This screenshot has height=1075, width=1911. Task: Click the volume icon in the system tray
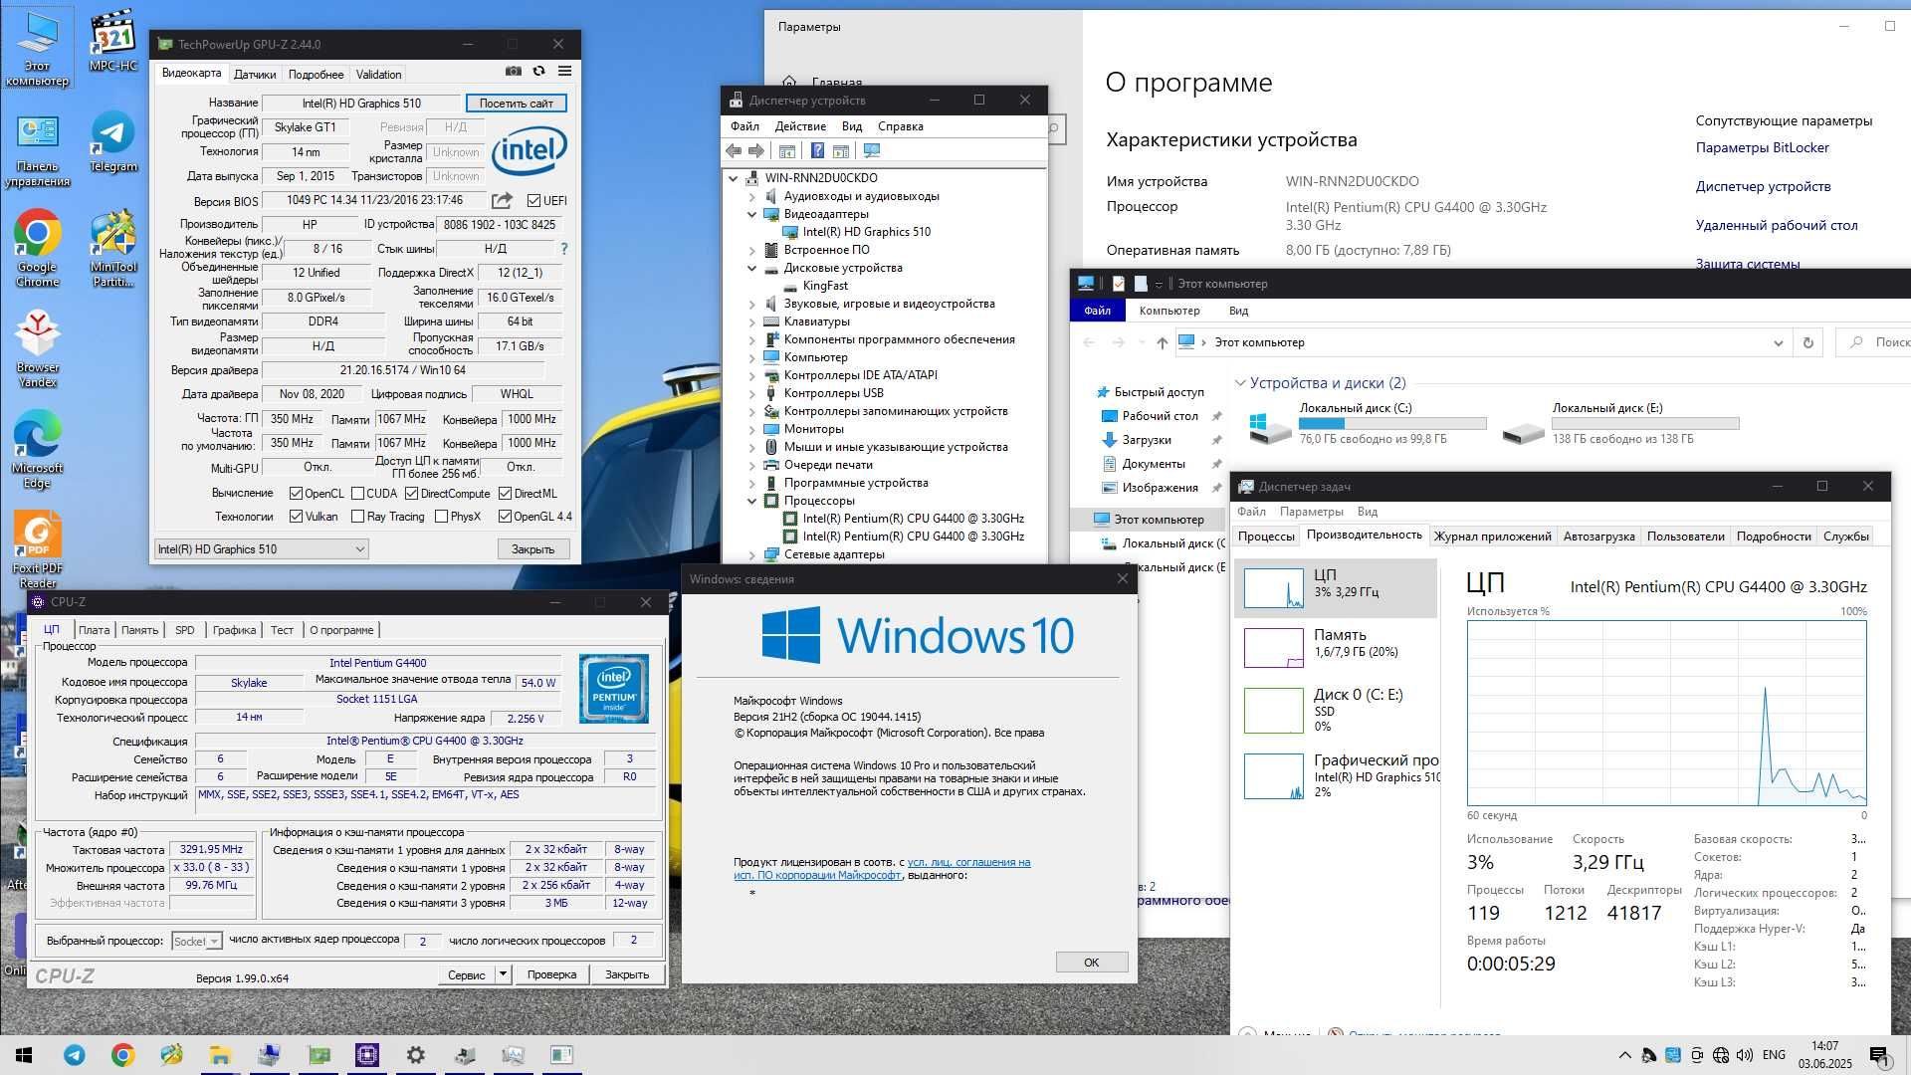click(1745, 1055)
